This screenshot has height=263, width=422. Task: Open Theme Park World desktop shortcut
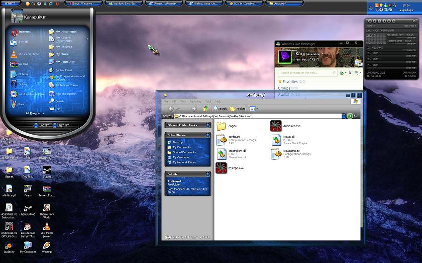[x=47, y=211]
